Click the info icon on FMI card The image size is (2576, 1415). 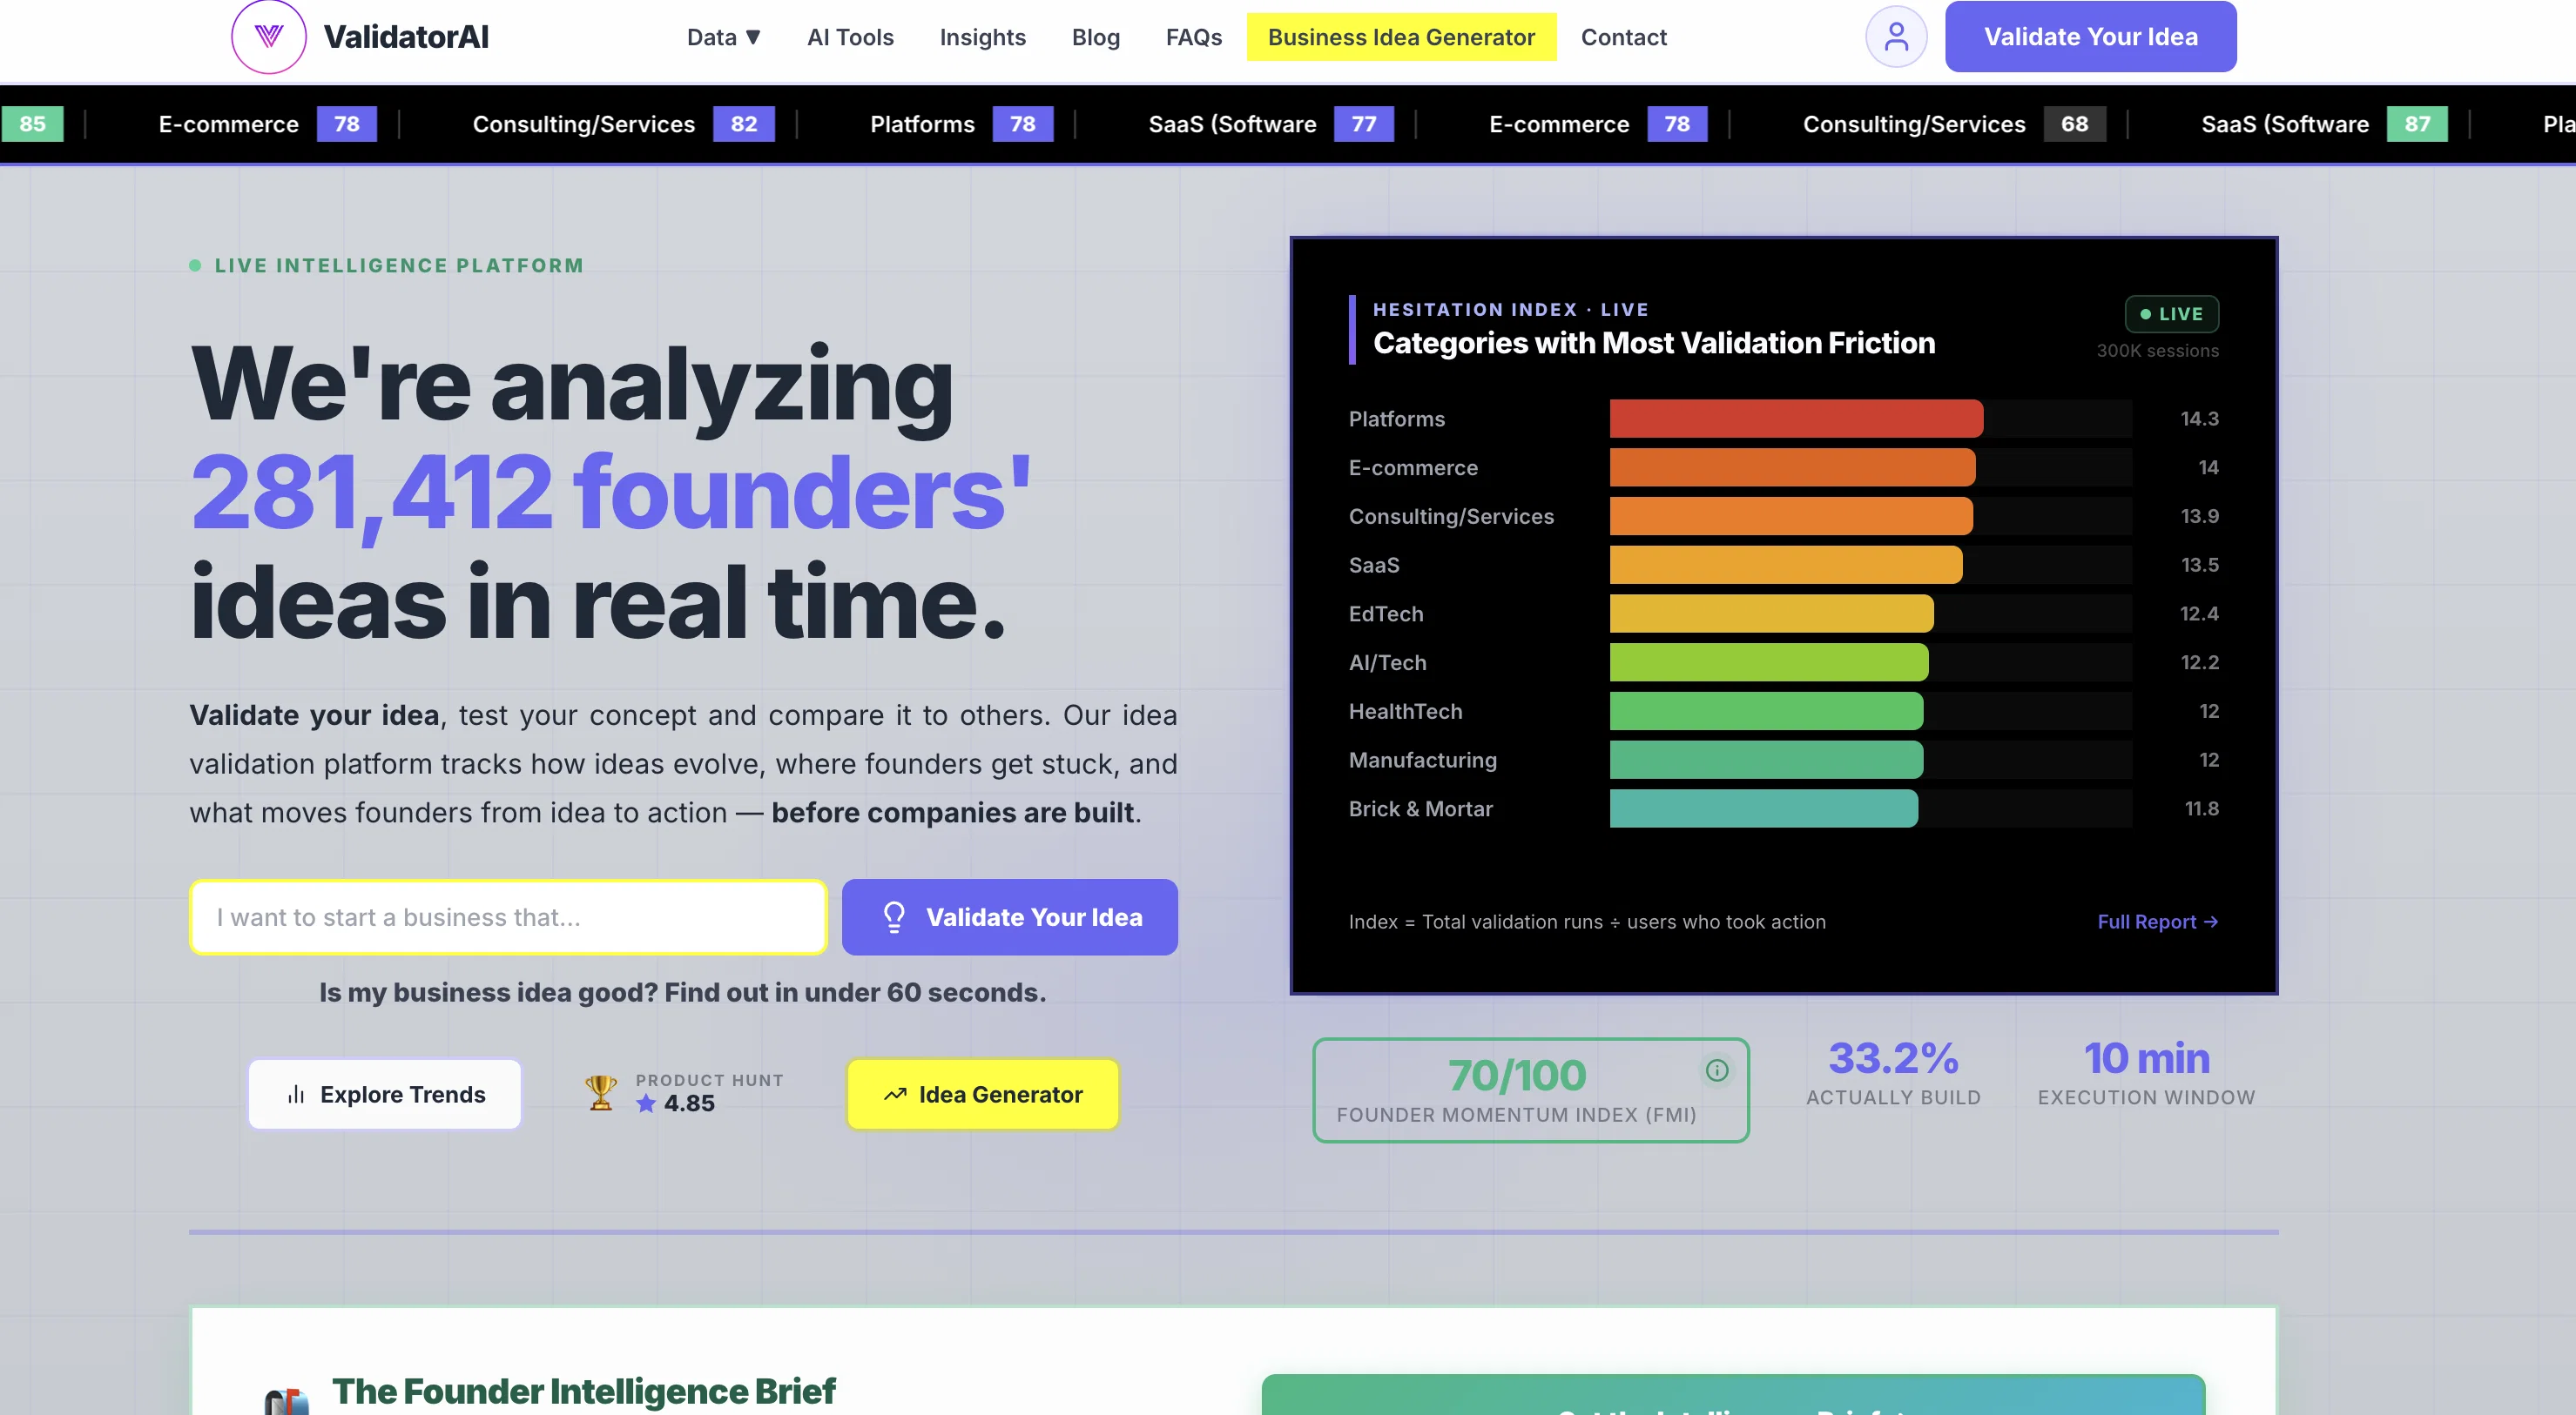click(1716, 1070)
